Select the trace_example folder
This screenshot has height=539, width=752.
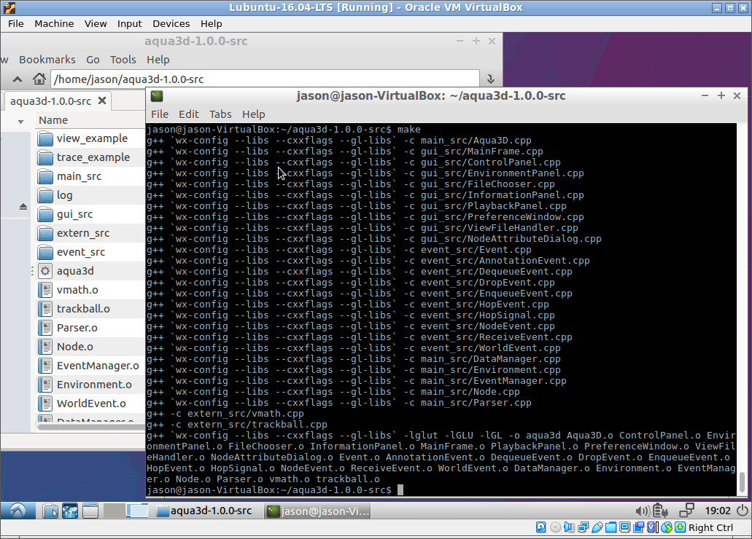(x=91, y=157)
